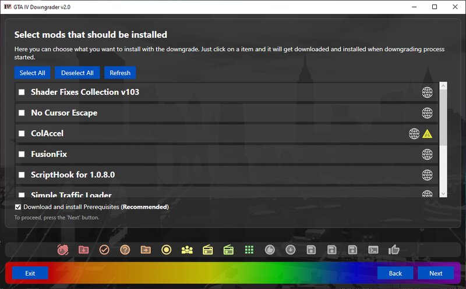
Task: Click the mod list scrollbar thumb
Action: [x=443, y=117]
